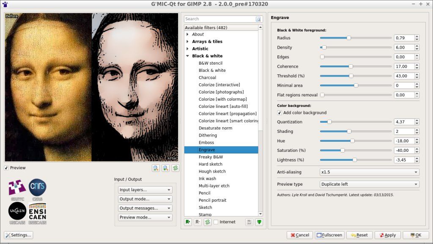Focus the Density value field showing 6,00
The height and width of the screenshot is (244, 433).
point(404,47)
